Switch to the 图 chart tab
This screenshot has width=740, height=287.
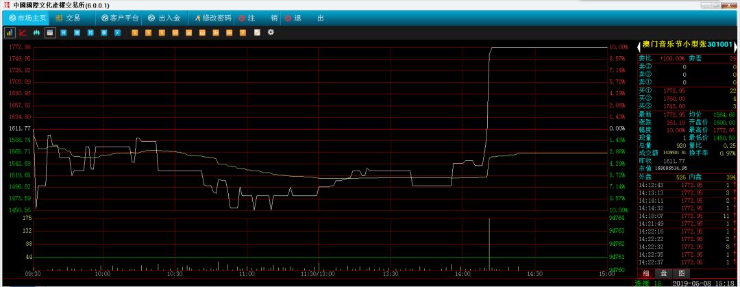click(681, 273)
